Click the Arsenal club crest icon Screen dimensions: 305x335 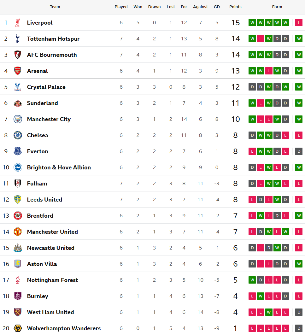[x=18, y=71]
